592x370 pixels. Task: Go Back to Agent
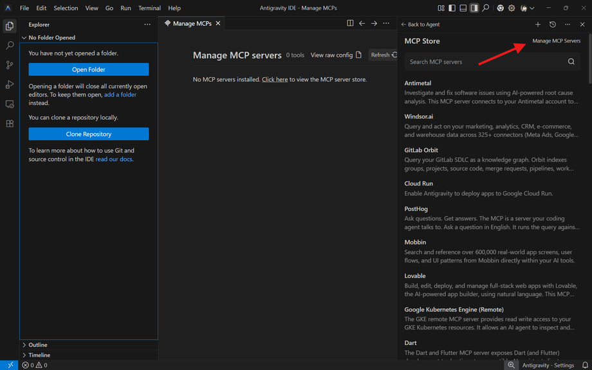420,24
